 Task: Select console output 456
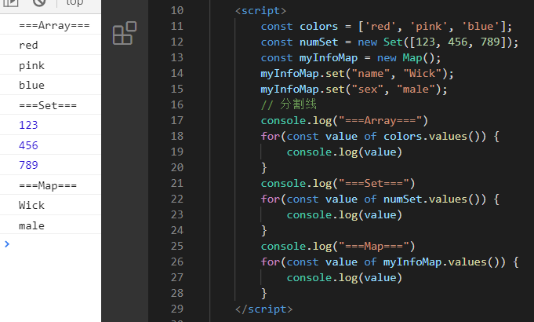pyautogui.click(x=28, y=145)
